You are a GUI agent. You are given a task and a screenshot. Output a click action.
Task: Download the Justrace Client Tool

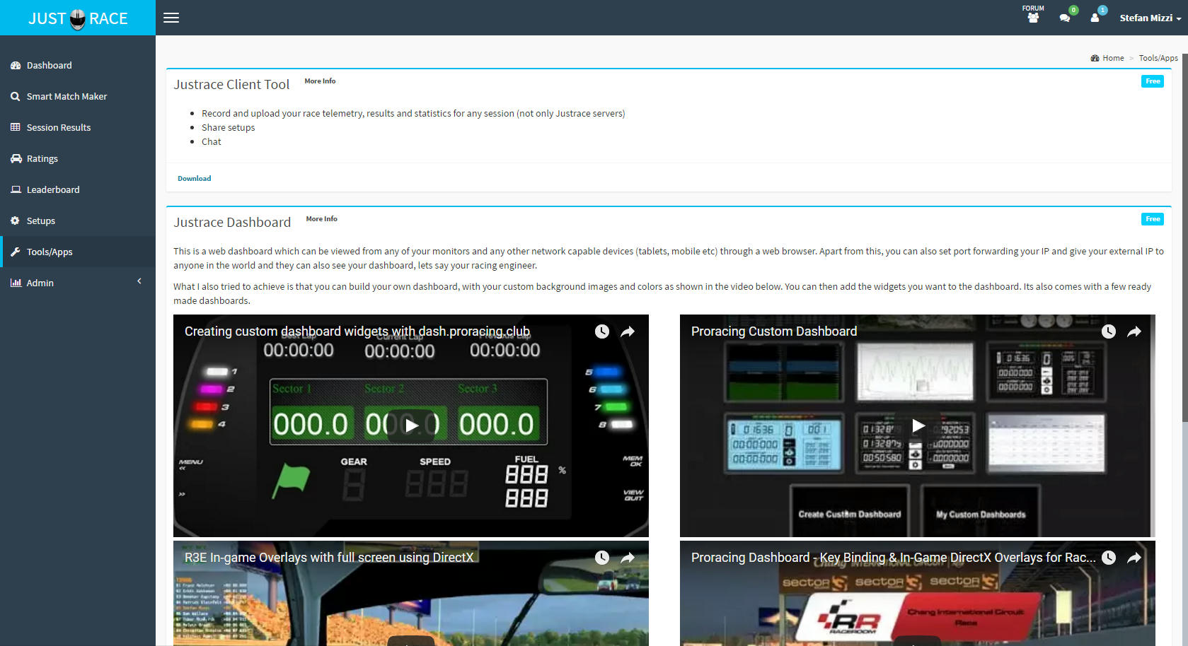pos(194,178)
